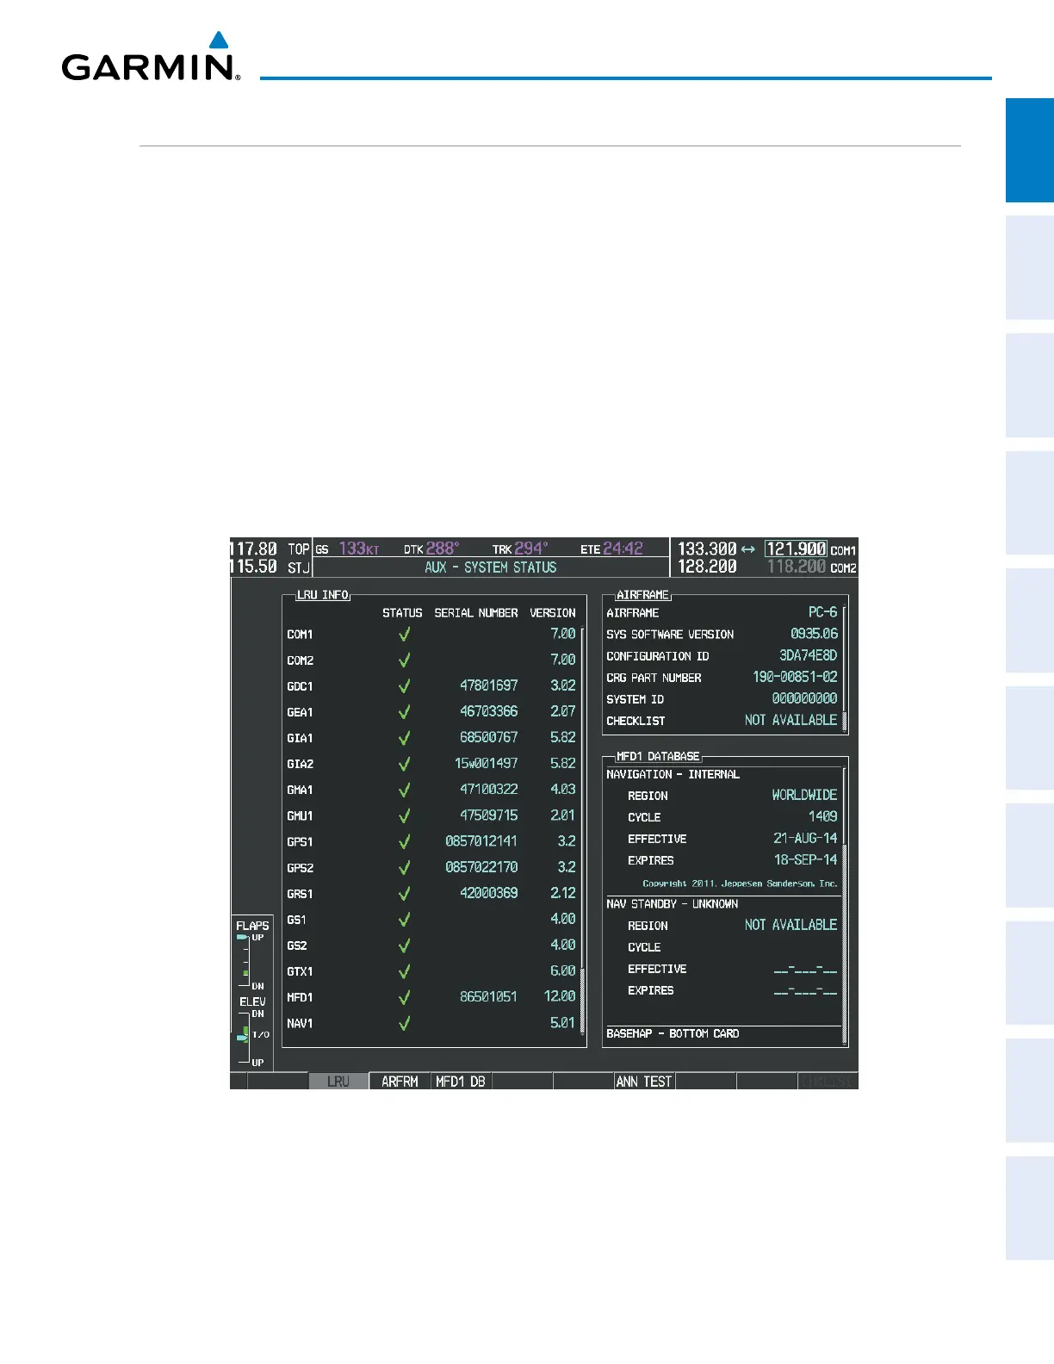Click the COM1 status checkmark
The image size is (1054, 1364).
(x=404, y=635)
